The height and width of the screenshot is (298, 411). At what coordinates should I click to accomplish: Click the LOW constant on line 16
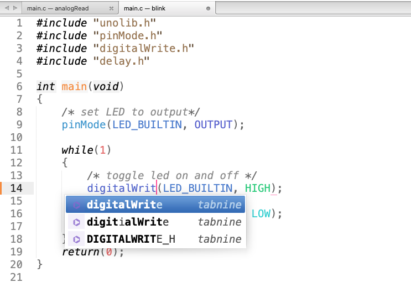[261, 213]
